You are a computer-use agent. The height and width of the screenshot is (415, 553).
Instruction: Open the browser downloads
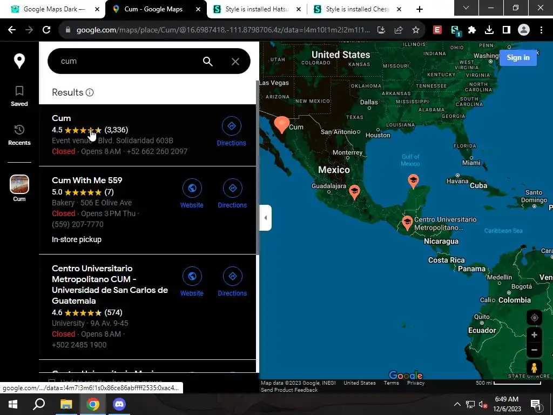tap(489, 30)
